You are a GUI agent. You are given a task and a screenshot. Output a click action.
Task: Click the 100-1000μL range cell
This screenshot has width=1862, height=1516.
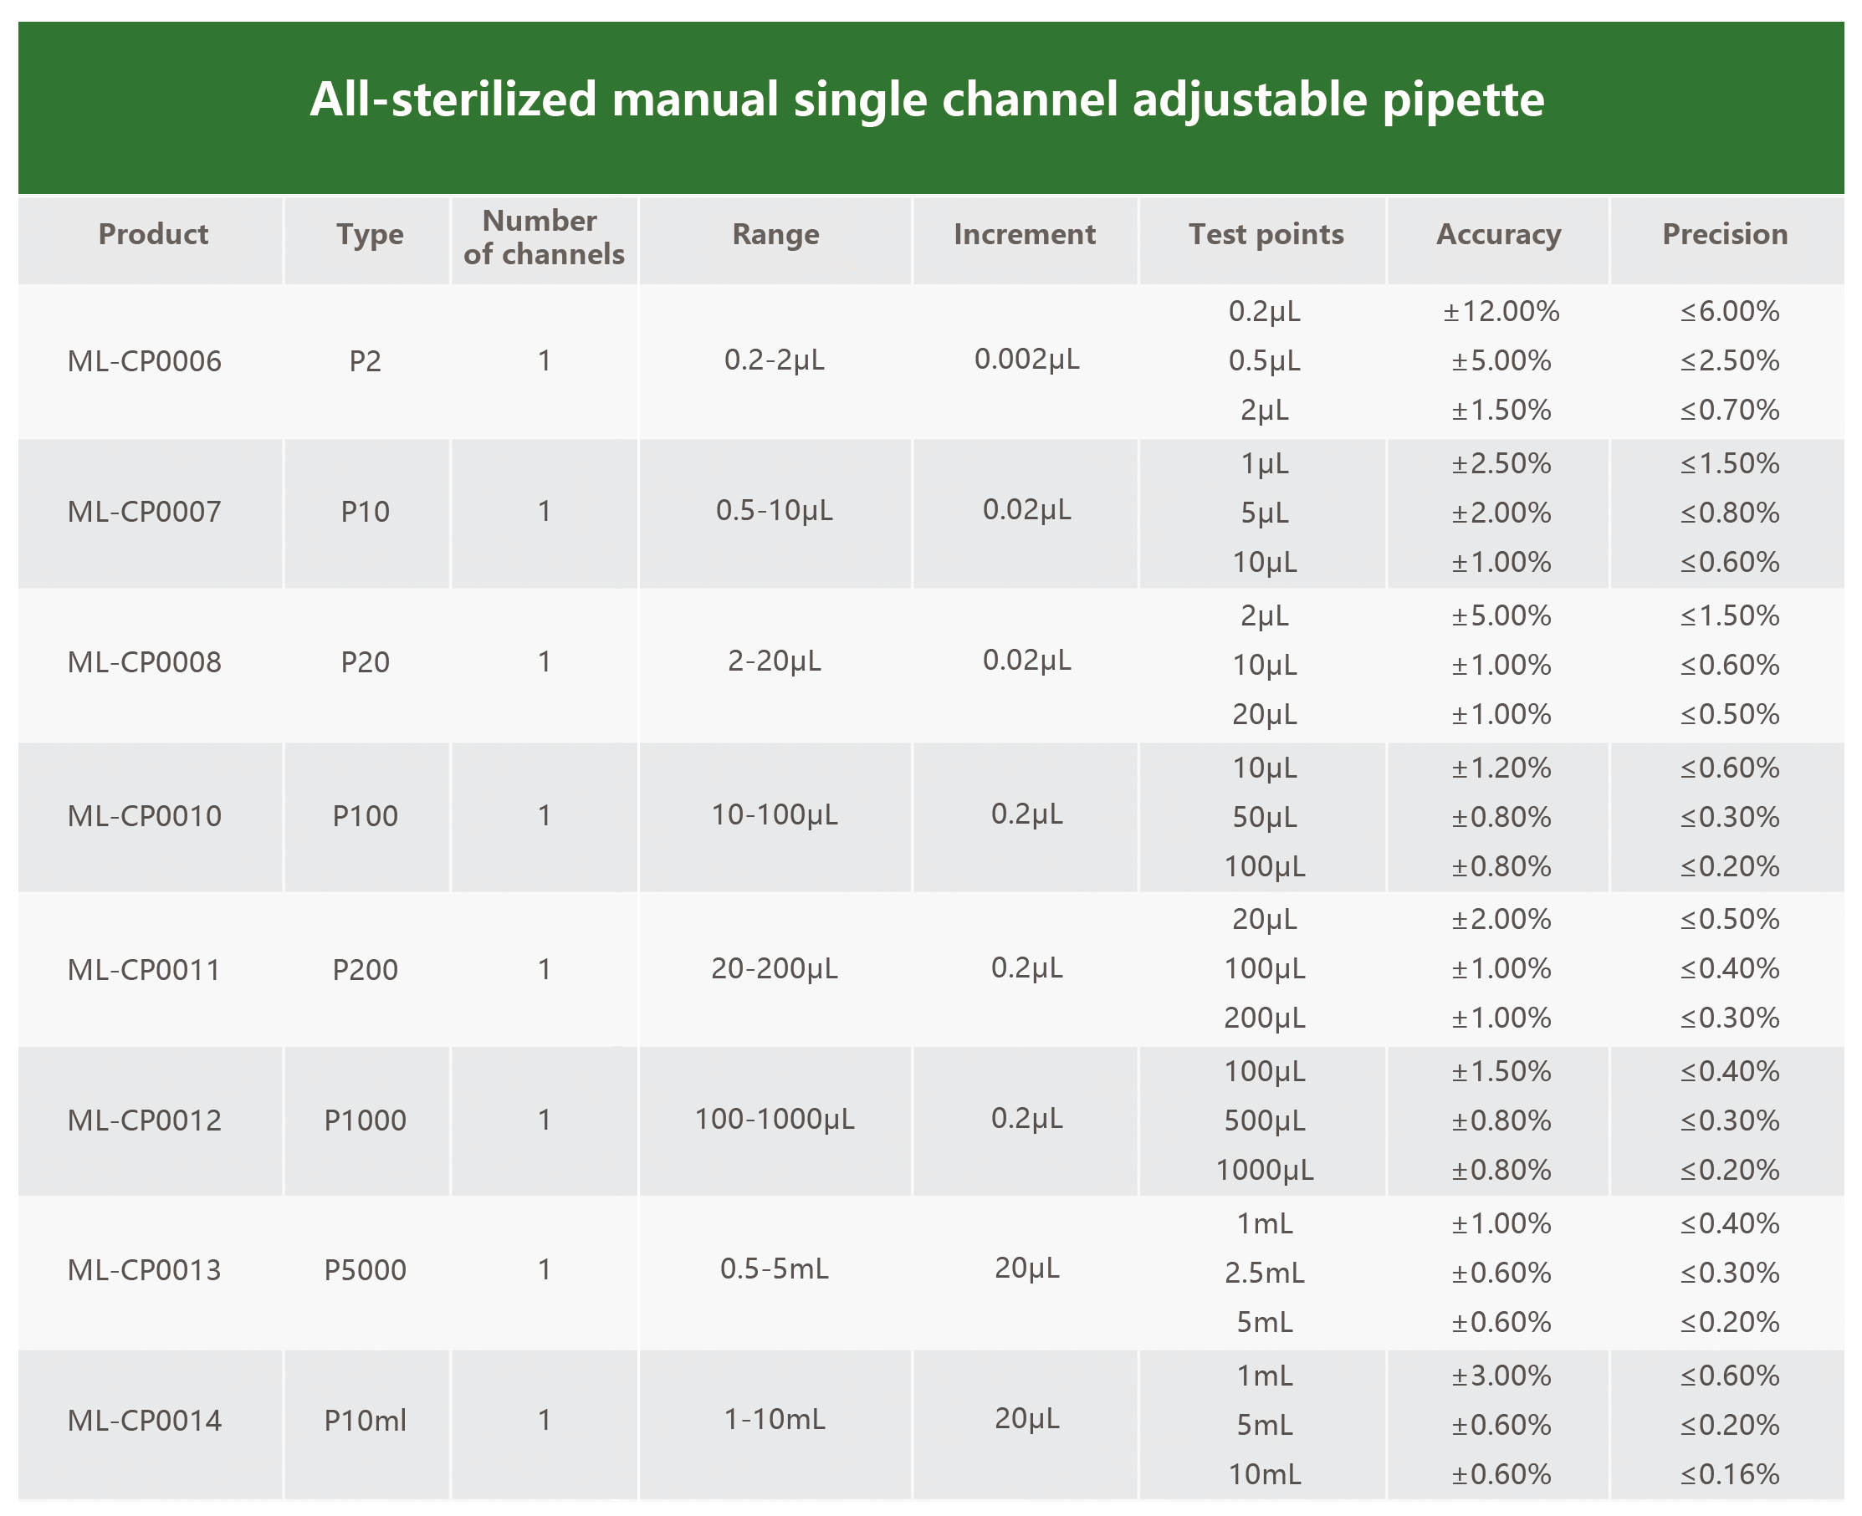pyautogui.click(x=775, y=1120)
